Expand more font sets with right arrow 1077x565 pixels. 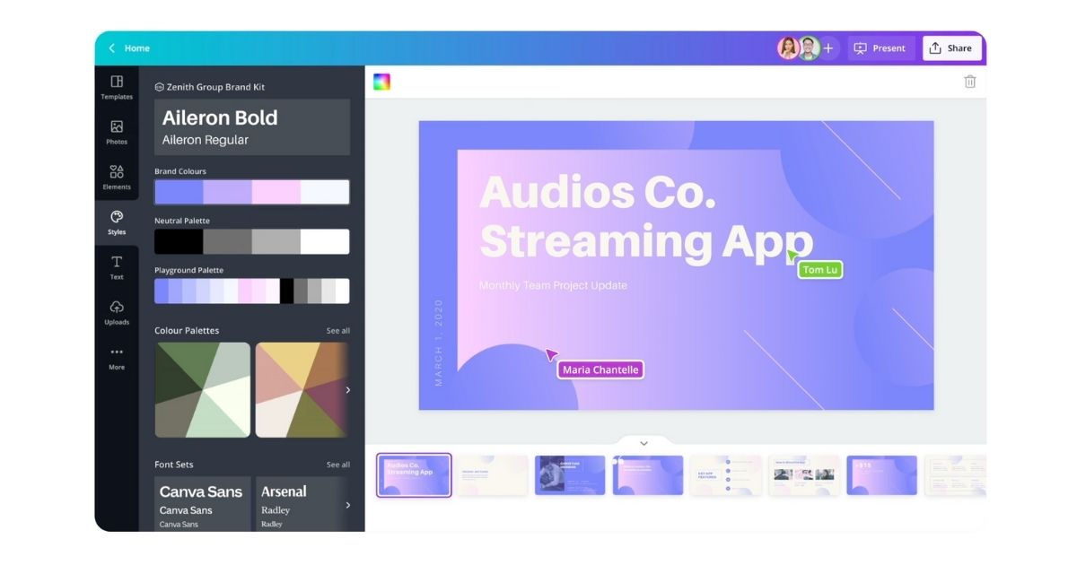click(x=348, y=505)
